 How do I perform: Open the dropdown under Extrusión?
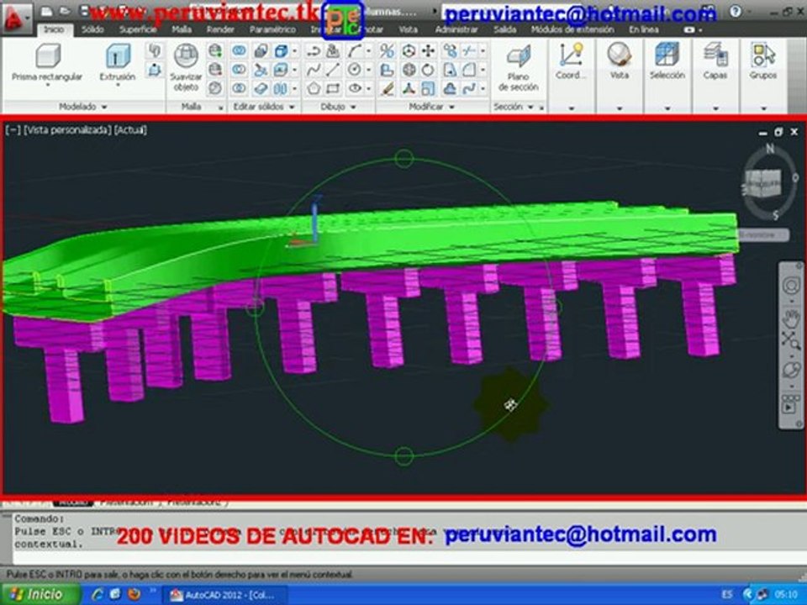(x=118, y=86)
